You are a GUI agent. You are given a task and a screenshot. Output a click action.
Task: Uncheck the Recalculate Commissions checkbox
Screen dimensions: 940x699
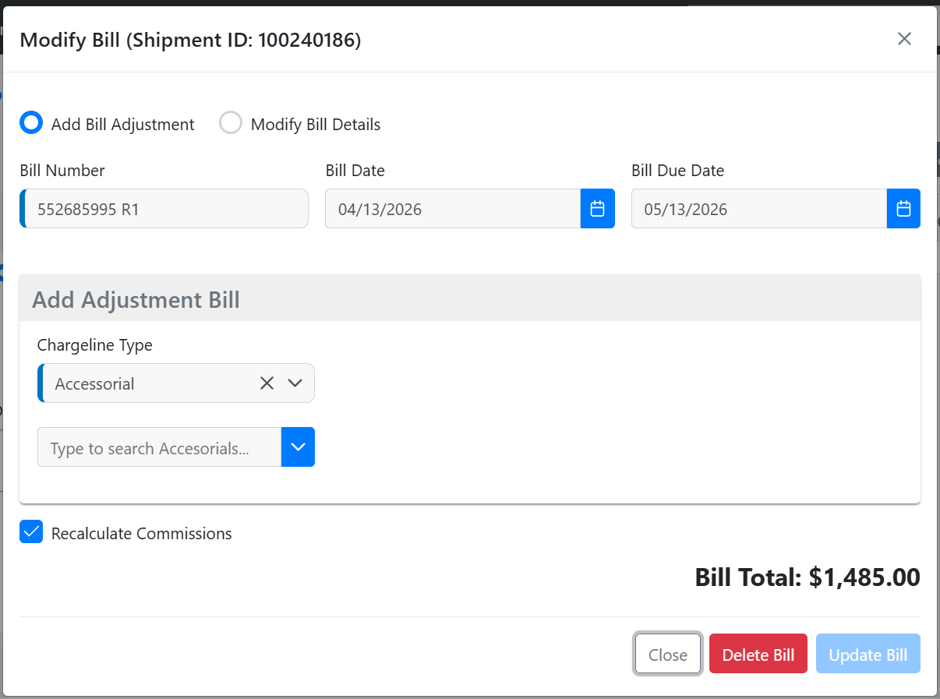point(31,532)
